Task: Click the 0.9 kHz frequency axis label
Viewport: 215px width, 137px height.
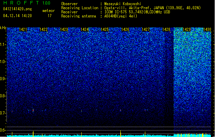Action: [3, 79]
